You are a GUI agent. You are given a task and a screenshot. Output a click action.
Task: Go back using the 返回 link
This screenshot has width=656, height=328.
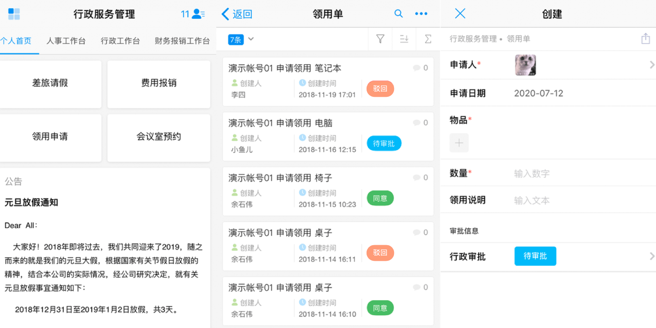click(237, 14)
